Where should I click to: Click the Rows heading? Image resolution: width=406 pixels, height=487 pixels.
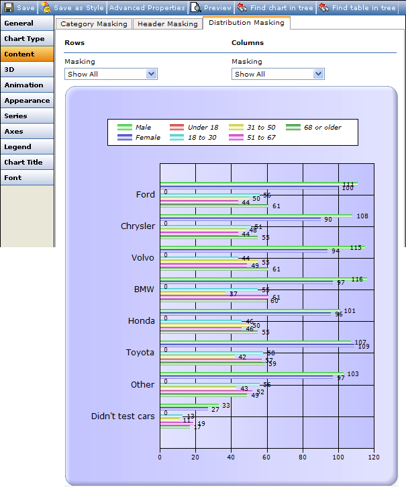(74, 42)
